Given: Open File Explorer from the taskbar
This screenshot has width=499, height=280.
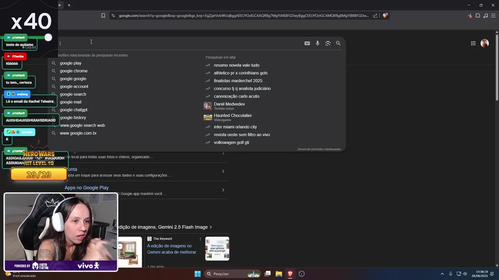Looking at the screenshot, I should pyautogui.click(x=279, y=274).
